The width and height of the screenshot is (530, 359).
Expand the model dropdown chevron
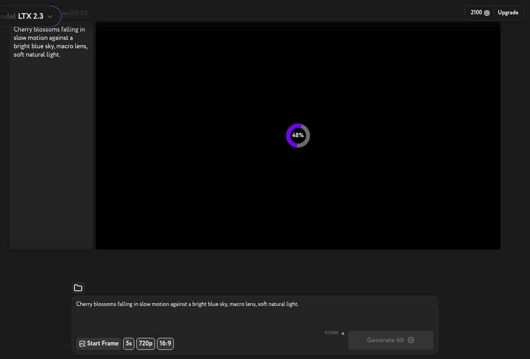click(x=50, y=16)
